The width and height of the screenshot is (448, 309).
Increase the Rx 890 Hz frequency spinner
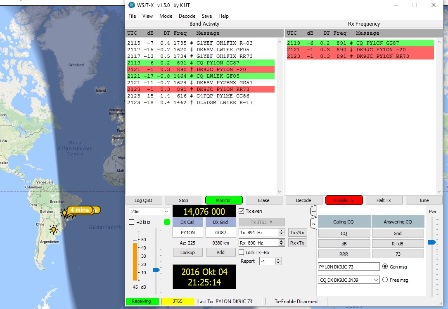[282, 241]
